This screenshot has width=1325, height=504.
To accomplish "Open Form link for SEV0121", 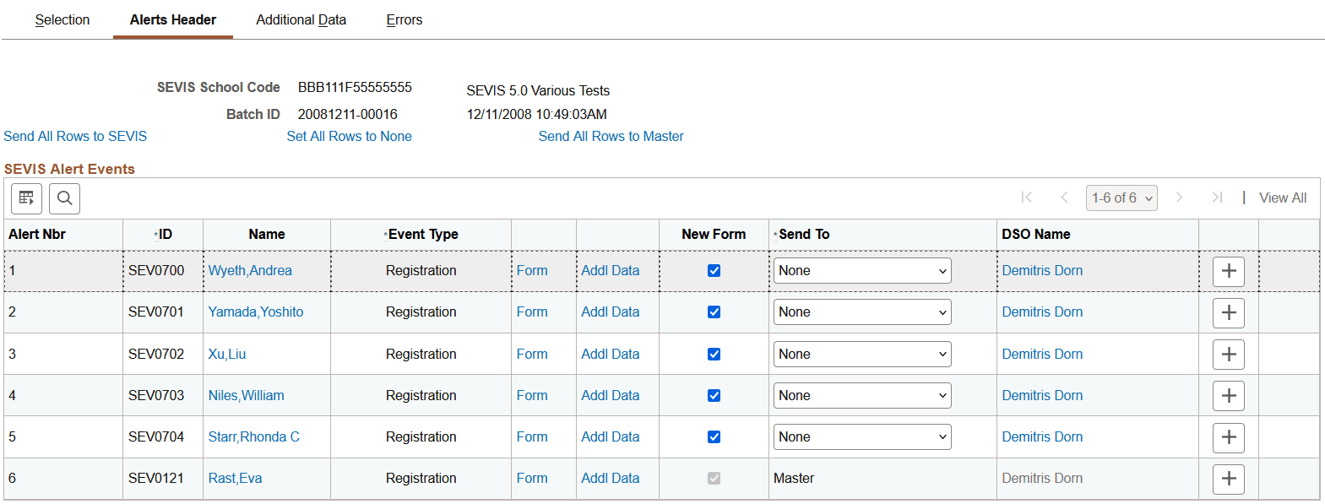I will [x=532, y=479].
